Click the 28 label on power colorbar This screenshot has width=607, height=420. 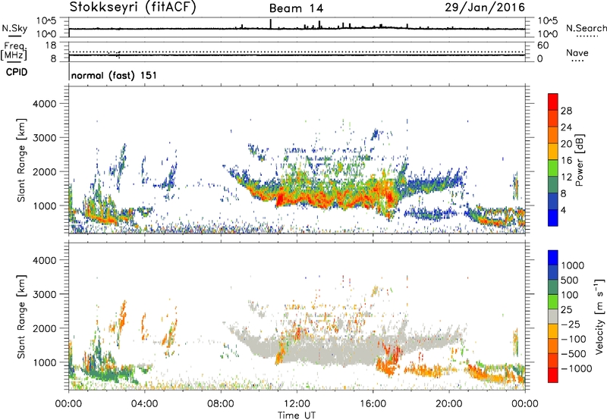(x=566, y=111)
